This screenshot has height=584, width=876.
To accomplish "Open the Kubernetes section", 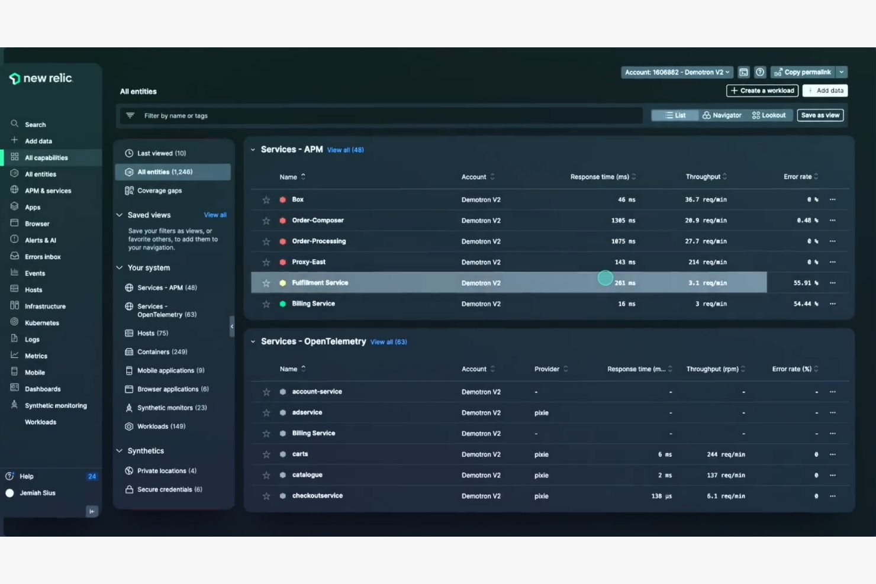I will pyautogui.click(x=41, y=322).
